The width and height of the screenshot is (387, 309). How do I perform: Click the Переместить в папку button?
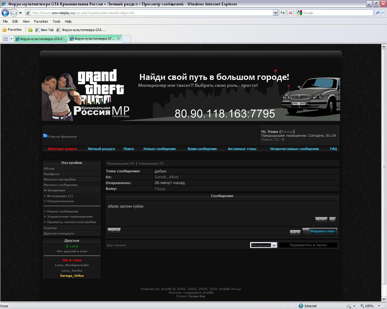click(308, 245)
